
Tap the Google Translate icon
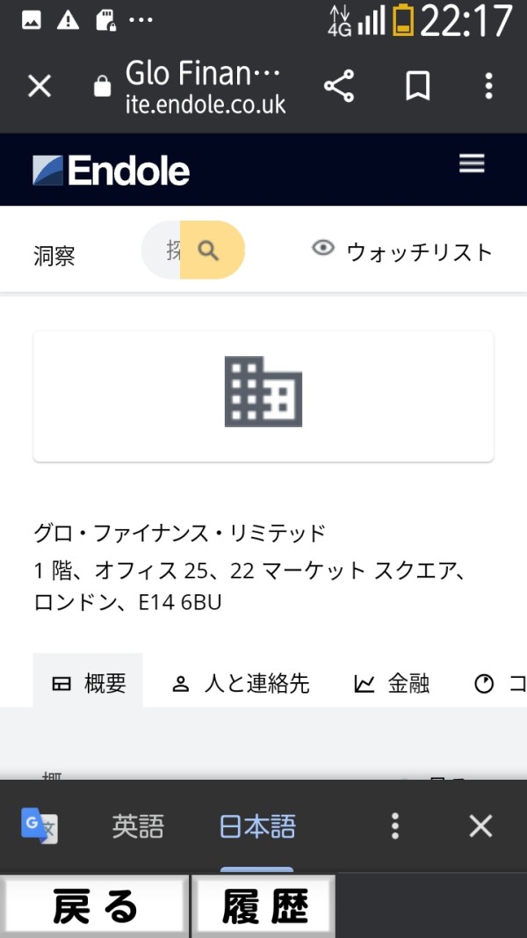[x=40, y=825]
